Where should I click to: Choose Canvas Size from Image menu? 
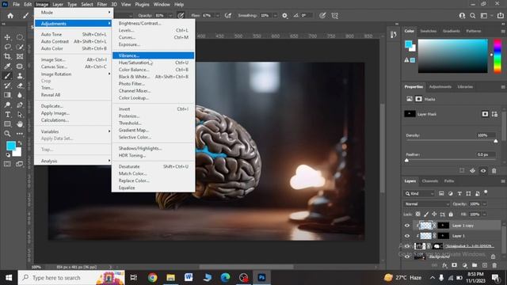tap(73, 66)
